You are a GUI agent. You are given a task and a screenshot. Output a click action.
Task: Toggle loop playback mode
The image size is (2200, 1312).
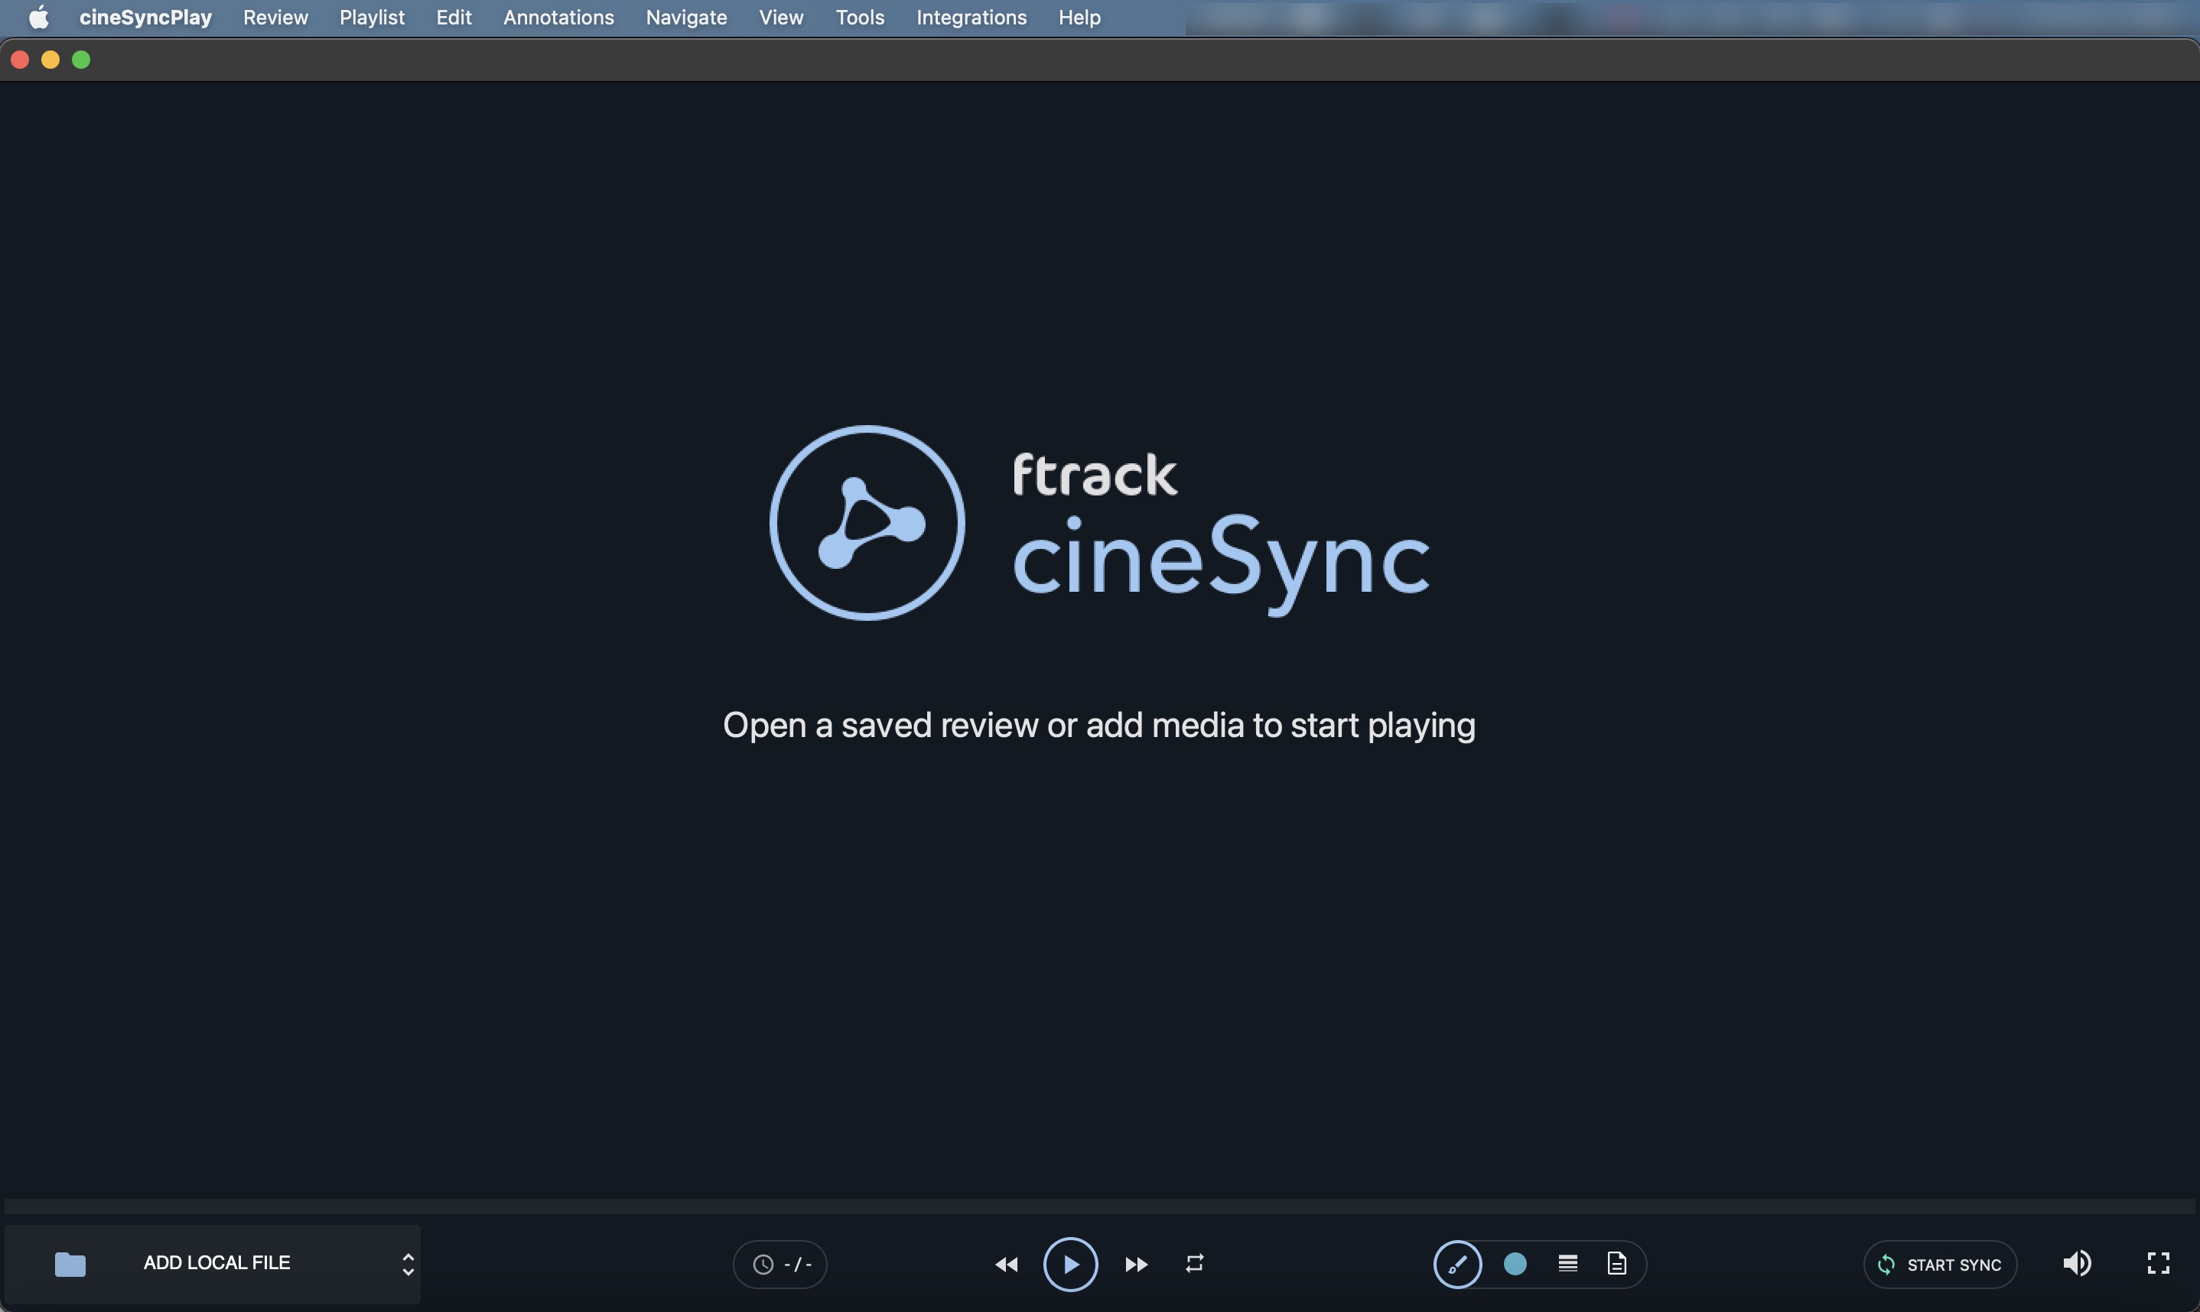[x=1194, y=1263]
